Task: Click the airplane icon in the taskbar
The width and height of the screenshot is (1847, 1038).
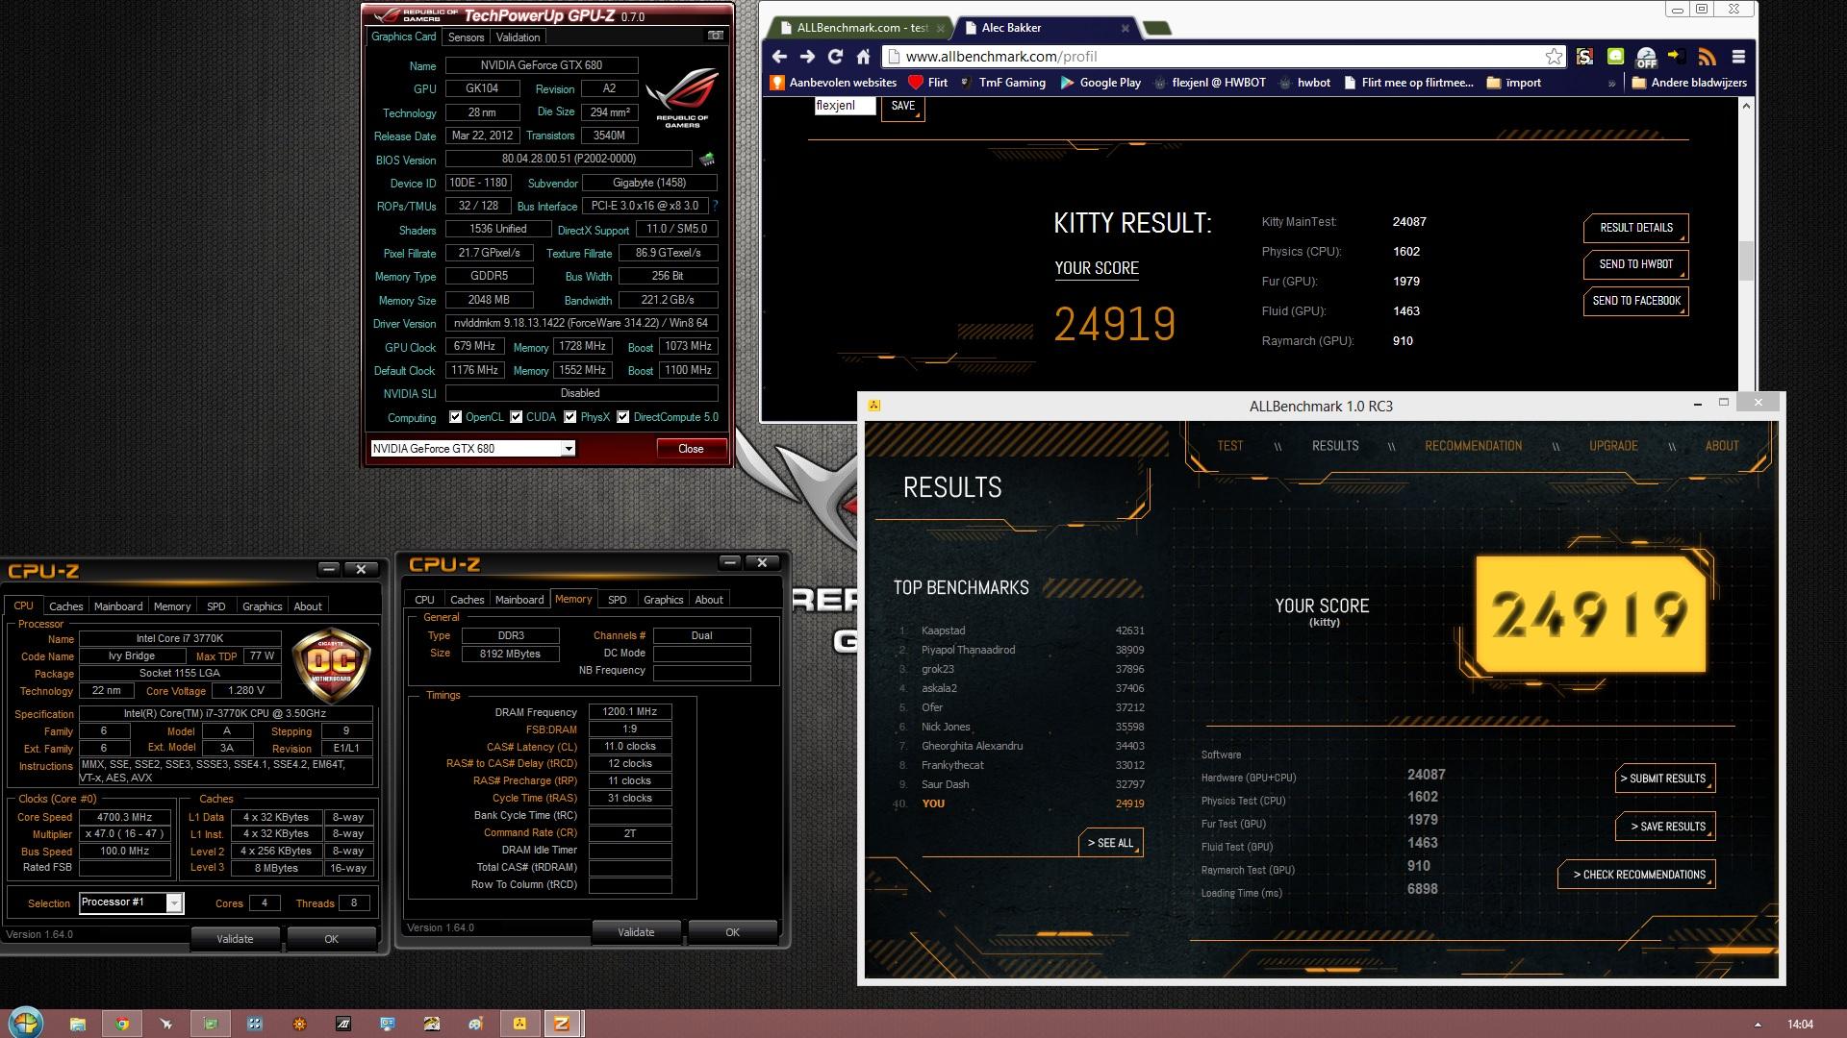Action: tap(166, 1024)
